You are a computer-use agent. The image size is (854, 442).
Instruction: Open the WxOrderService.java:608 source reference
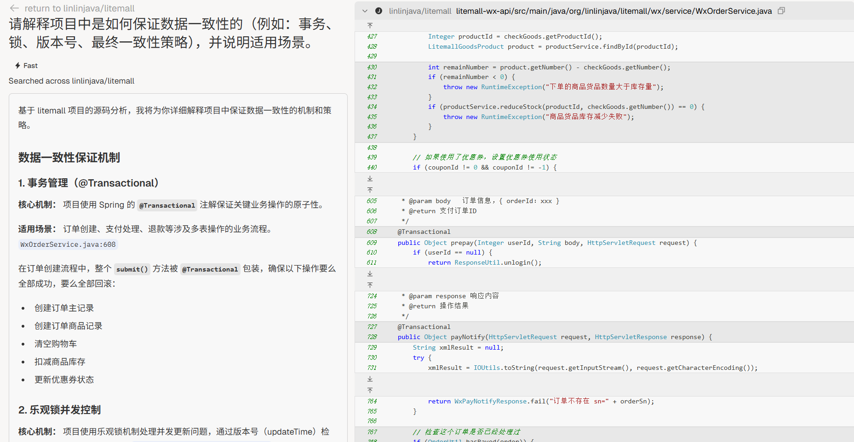tap(68, 244)
